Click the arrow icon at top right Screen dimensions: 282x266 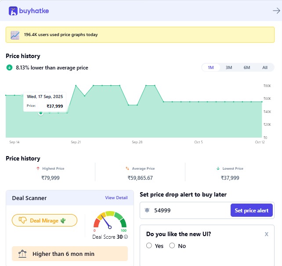click(276, 11)
